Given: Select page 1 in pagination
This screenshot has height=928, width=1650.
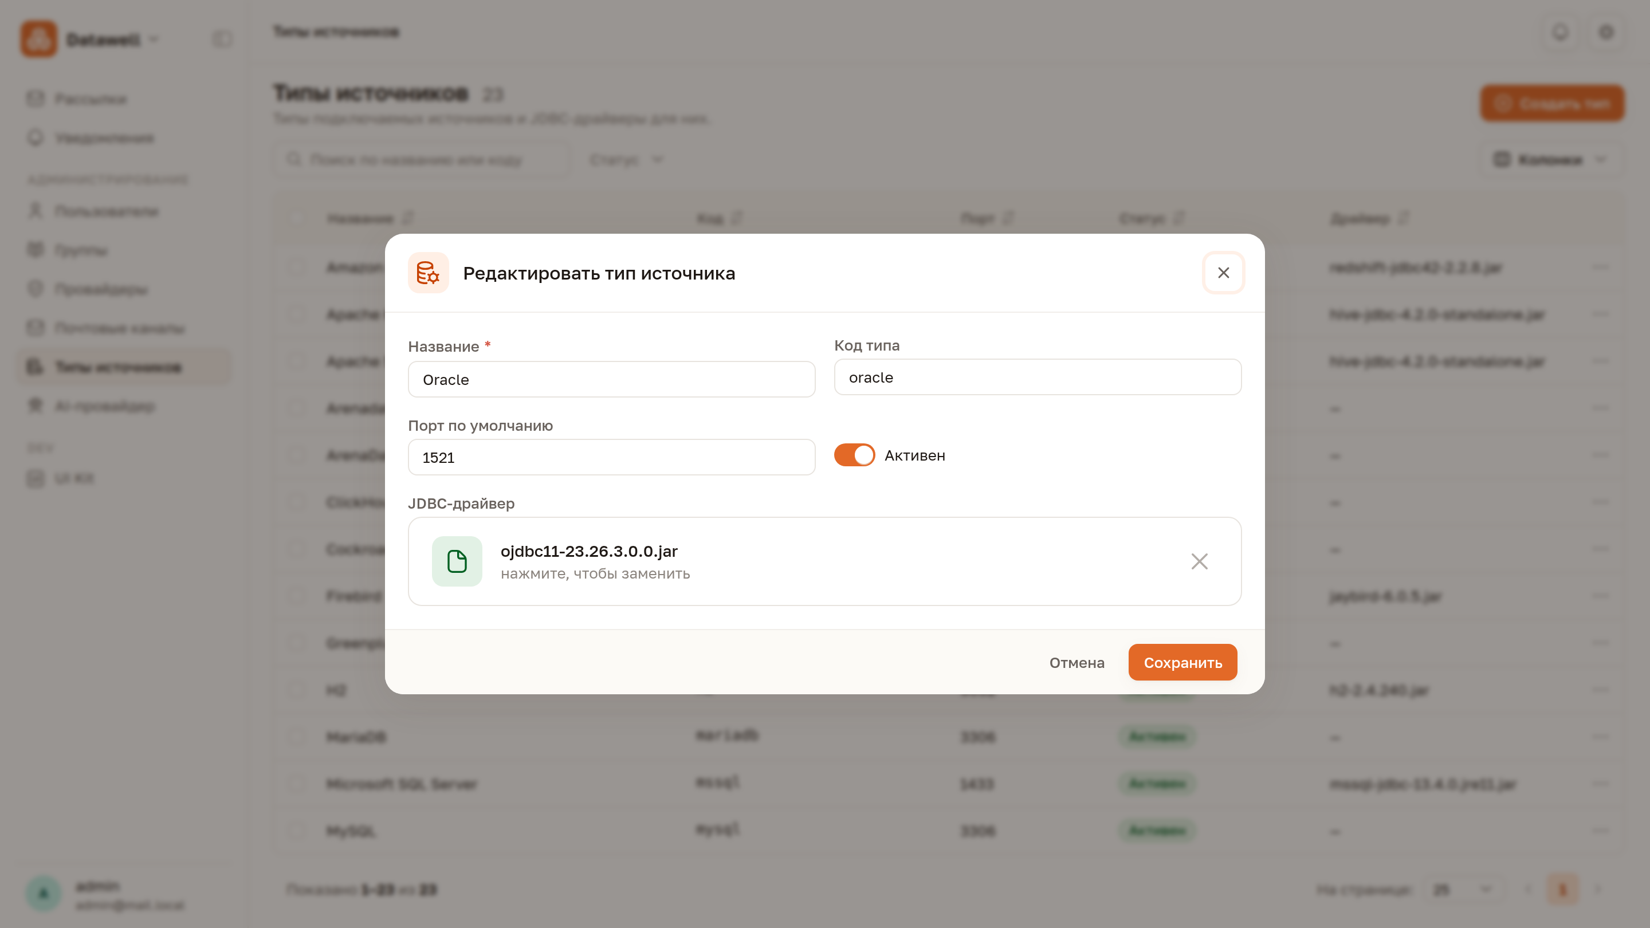Looking at the screenshot, I should coord(1562,890).
